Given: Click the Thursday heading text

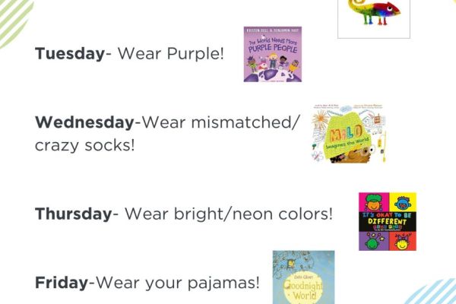Looking at the screenshot, I should pos(73,214).
